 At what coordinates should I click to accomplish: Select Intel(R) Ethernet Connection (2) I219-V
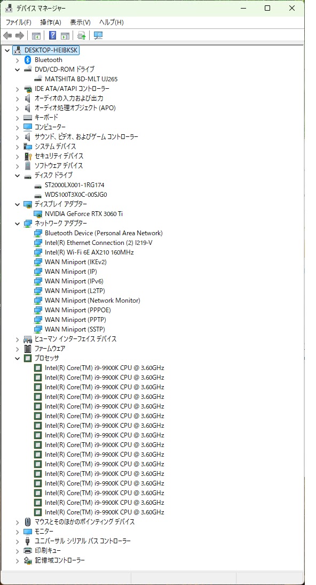click(99, 243)
